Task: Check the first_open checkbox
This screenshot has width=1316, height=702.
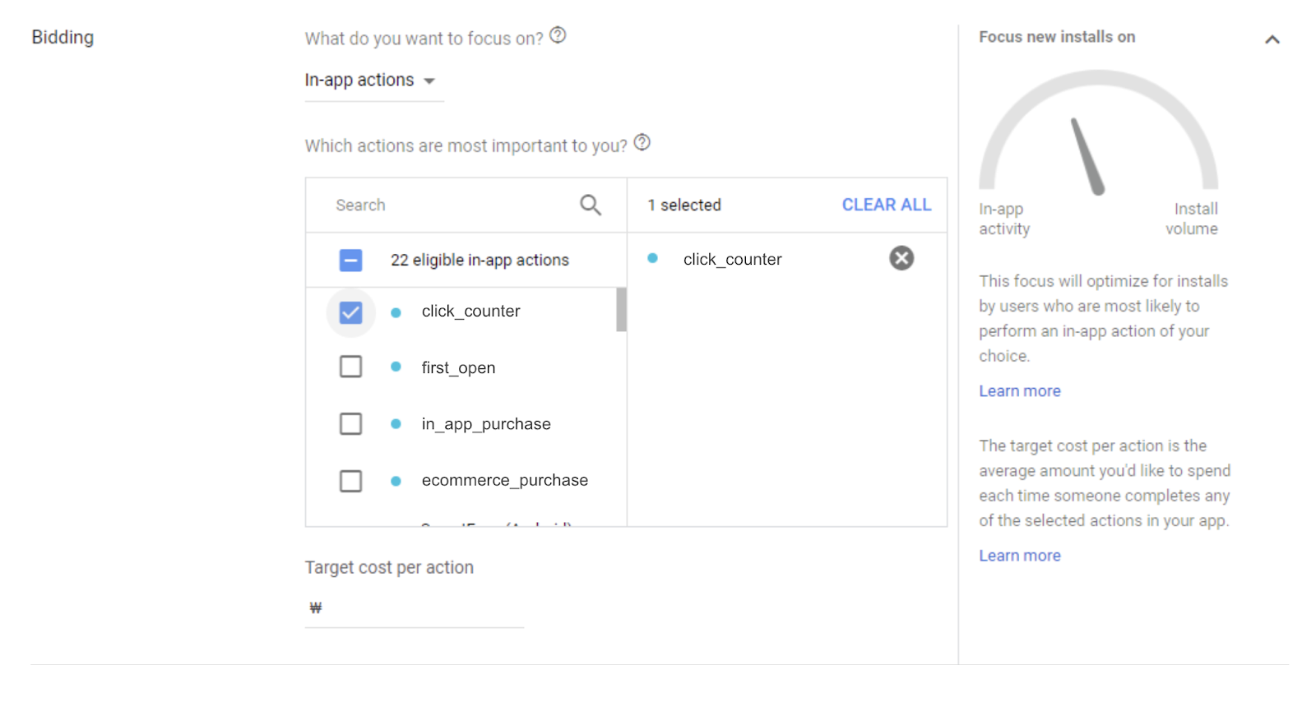Action: 350,367
